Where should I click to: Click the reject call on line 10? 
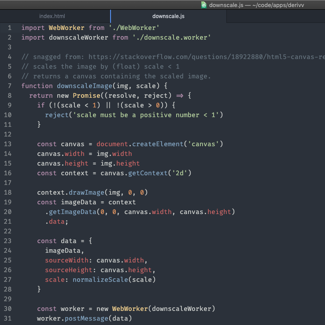[57, 115]
